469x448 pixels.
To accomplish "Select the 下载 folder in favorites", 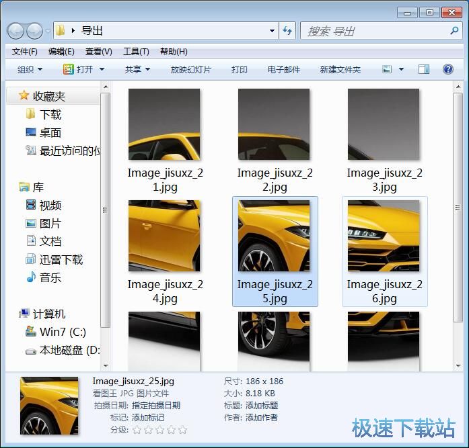I will 50,115.
